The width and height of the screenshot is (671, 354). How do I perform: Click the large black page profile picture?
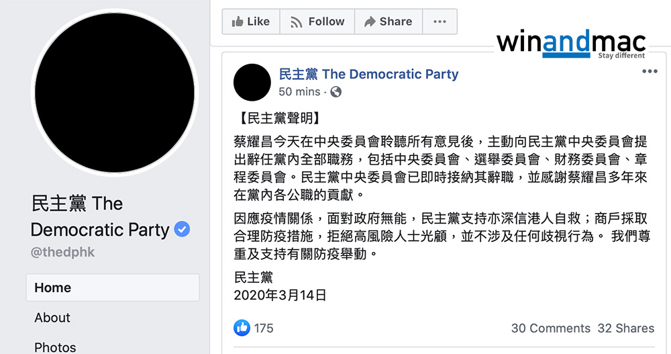coord(114,92)
